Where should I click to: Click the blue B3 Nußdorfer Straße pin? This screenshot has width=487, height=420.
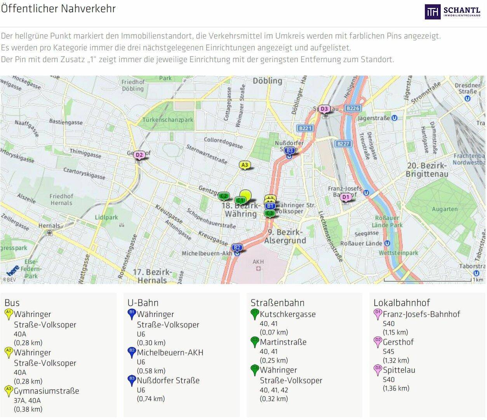(289, 150)
